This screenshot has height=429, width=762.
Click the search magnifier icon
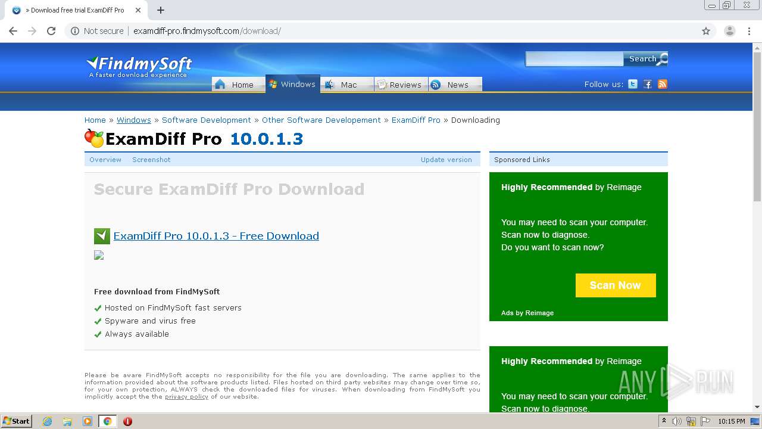tap(662, 58)
